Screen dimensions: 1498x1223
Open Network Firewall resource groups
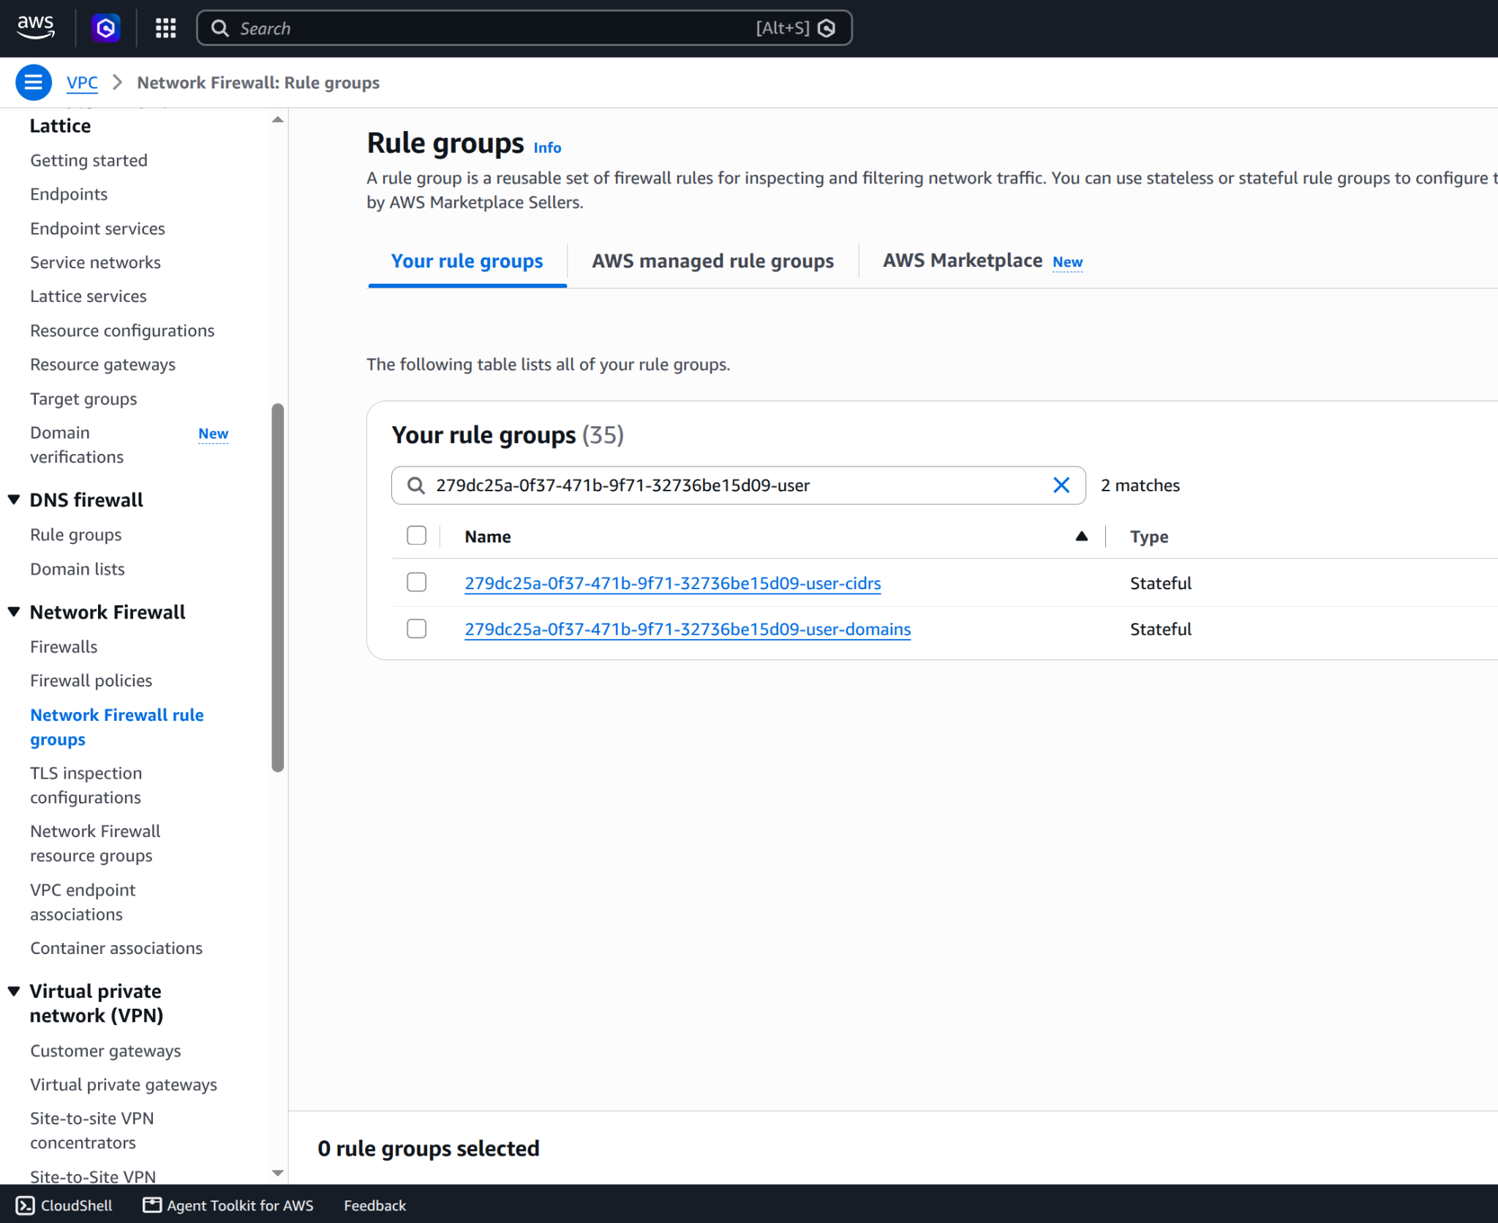tap(95, 844)
